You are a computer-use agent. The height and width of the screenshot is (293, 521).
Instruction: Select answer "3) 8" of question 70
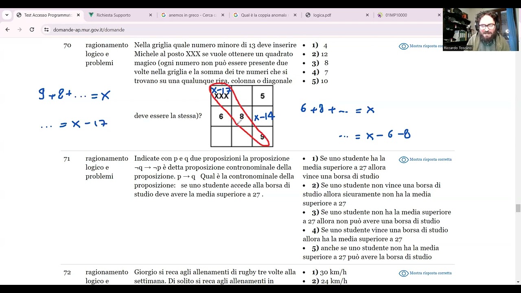(320, 63)
